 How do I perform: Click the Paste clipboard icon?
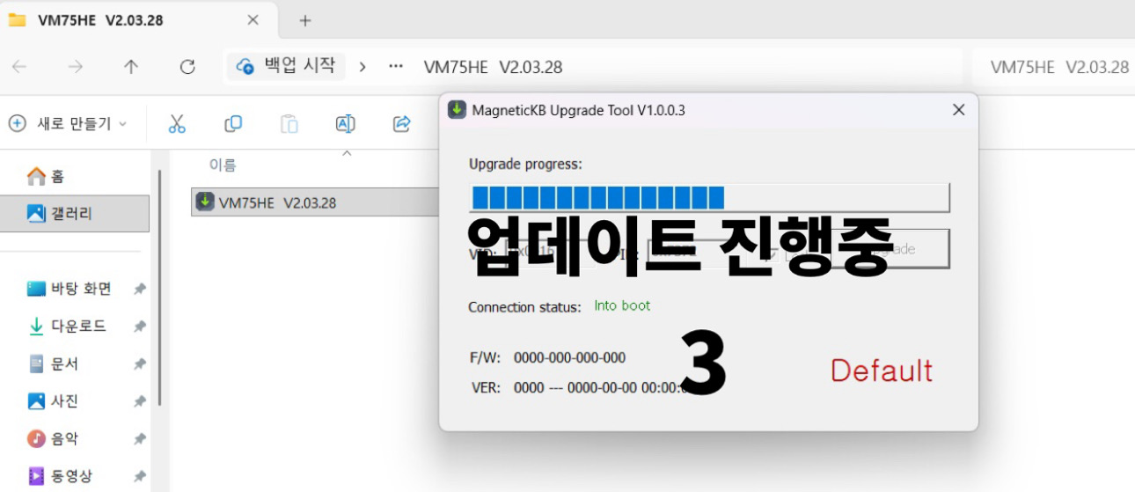click(289, 124)
